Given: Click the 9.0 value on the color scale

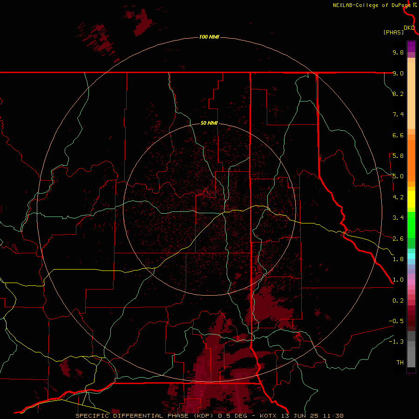Looking at the screenshot, I should (x=398, y=73).
